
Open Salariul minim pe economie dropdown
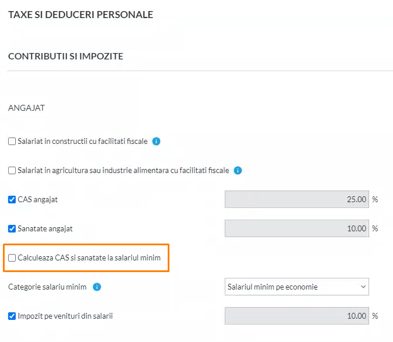(297, 287)
